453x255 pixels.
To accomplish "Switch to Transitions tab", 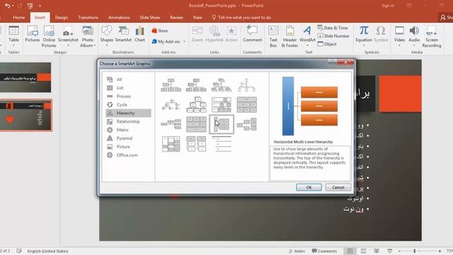I will point(88,17).
